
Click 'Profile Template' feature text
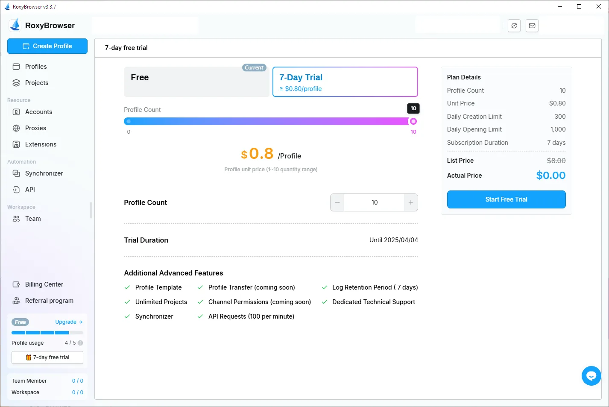(x=158, y=287)
